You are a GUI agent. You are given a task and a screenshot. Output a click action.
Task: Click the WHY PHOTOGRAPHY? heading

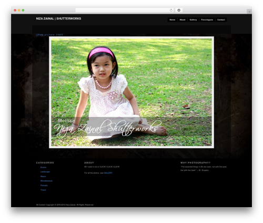pyautogui.click(x=195, y=163)
